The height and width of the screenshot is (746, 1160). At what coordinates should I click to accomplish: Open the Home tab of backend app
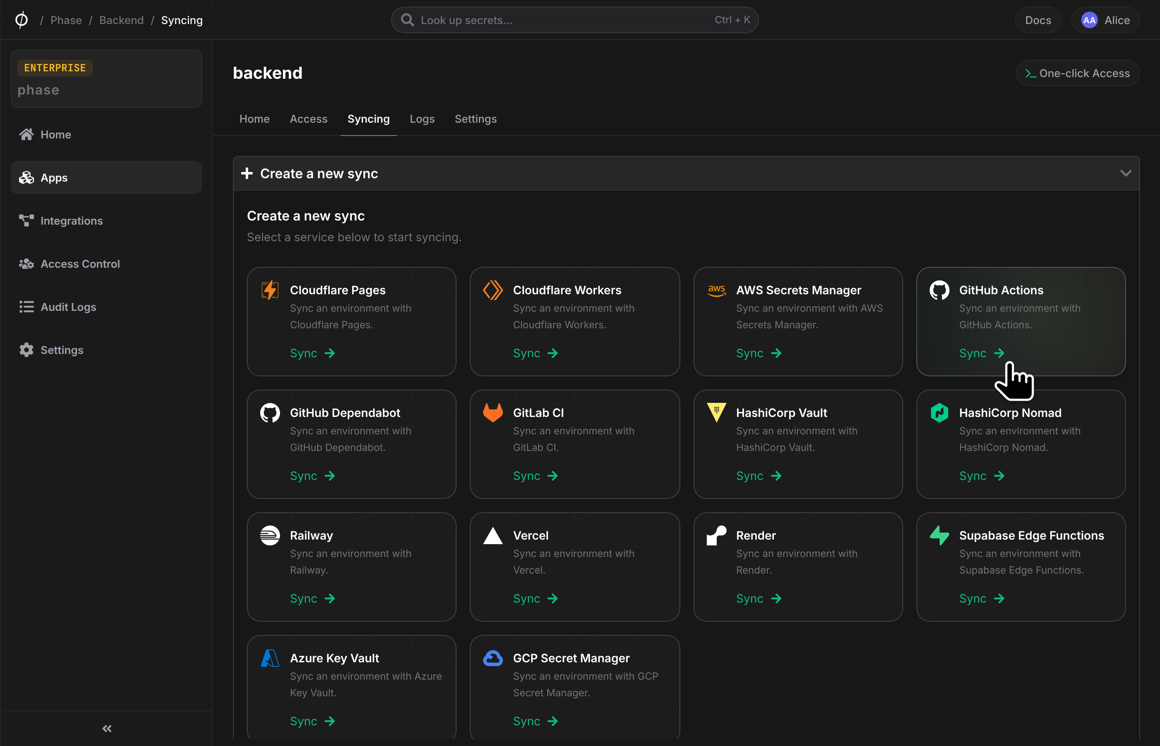coord(255,119)
